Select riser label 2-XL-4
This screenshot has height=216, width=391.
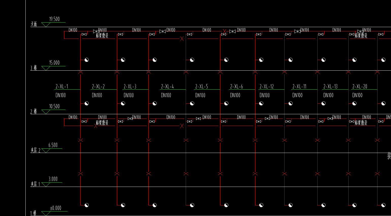tap(167, 86)
